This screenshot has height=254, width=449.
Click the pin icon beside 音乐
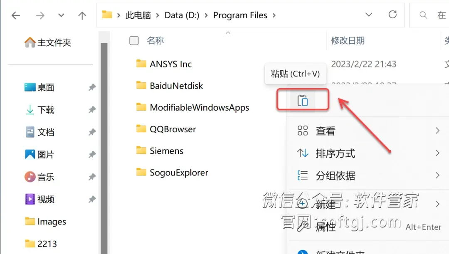(x=92, y=177)
